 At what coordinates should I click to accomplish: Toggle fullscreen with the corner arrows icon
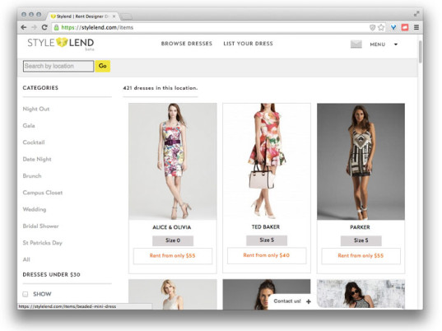coord(416,13)
